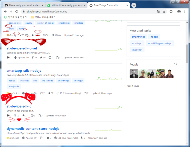
Task: Open the Chrome profile avatar
Action: pyautogui.click(x=179, y=12)
